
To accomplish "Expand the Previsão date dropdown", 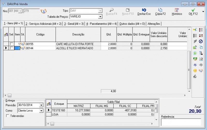I will pyautogui.click(x=41, y=105).
